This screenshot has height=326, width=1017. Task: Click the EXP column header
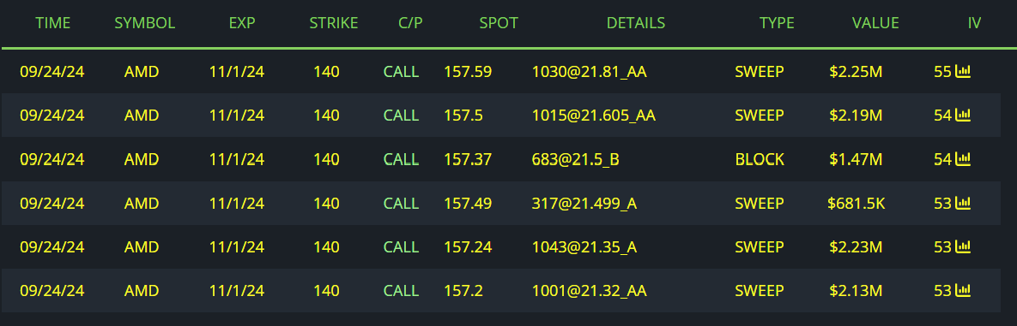(242, 23)
